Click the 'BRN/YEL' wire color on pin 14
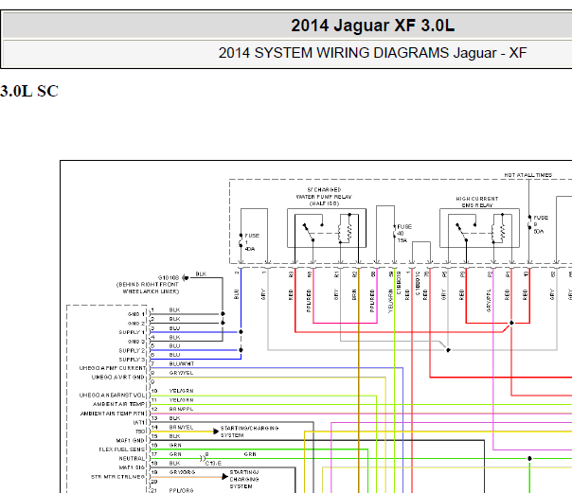 point(181,427)
